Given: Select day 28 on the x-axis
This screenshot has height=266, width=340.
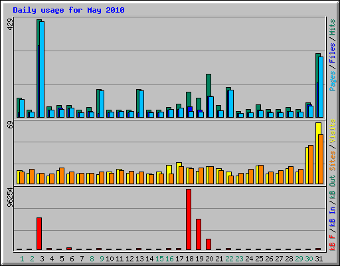Looking at the screenshot, I should point(289,259).
